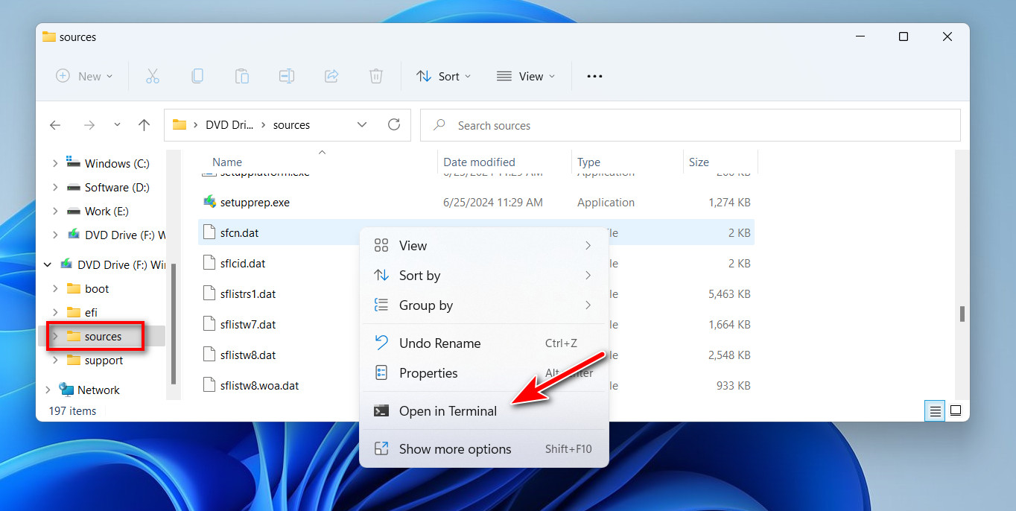Open the New item dropdown
Image resolution: width=1016 pixels, height=511 pixels.
click(83, 75)
